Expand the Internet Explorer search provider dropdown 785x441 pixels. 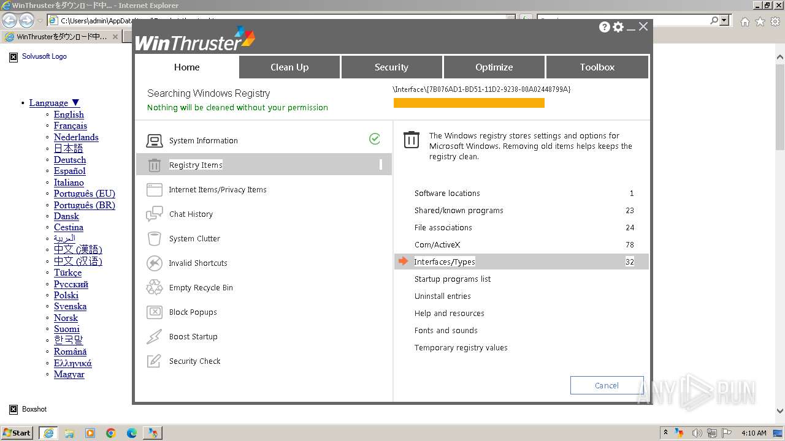pos(725,21)
